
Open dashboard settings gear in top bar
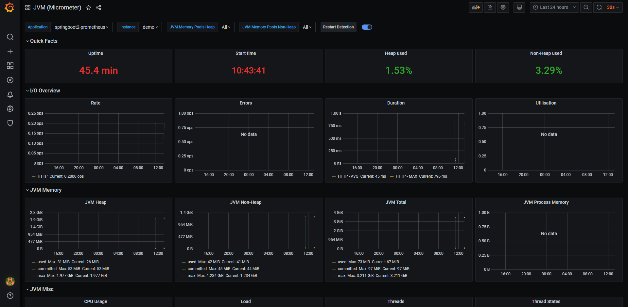503,7
